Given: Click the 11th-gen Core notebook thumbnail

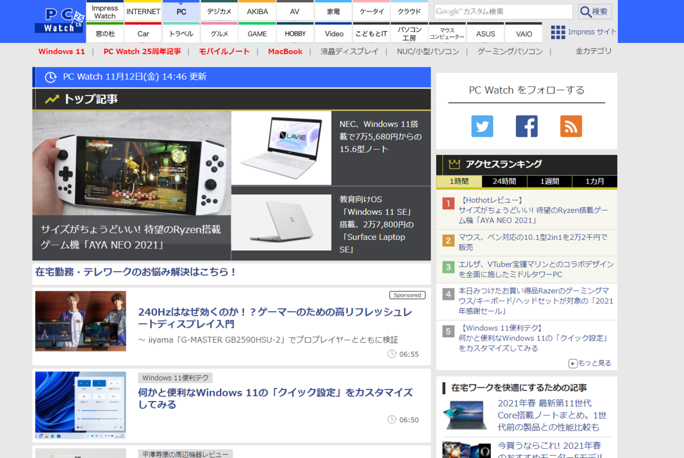Looking at the screenshot, I should 466,415.
